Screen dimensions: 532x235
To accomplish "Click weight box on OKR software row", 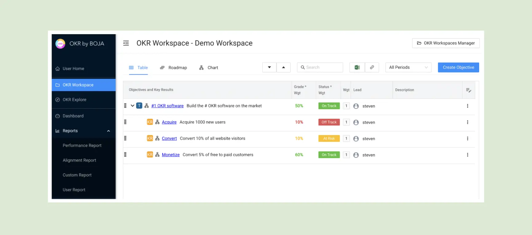I will point(346,106).
